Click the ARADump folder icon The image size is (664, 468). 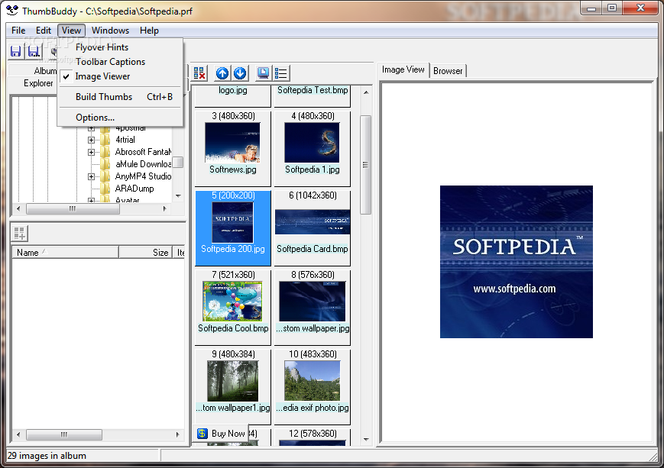coord(105,189)
